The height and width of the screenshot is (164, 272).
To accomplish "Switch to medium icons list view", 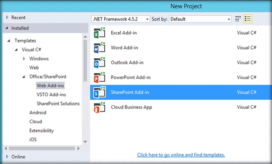I will [x=248, y=19].
